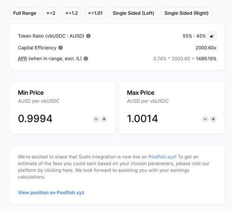Click info icon next to APR label

pyautogui.click(x=86, y=59)
